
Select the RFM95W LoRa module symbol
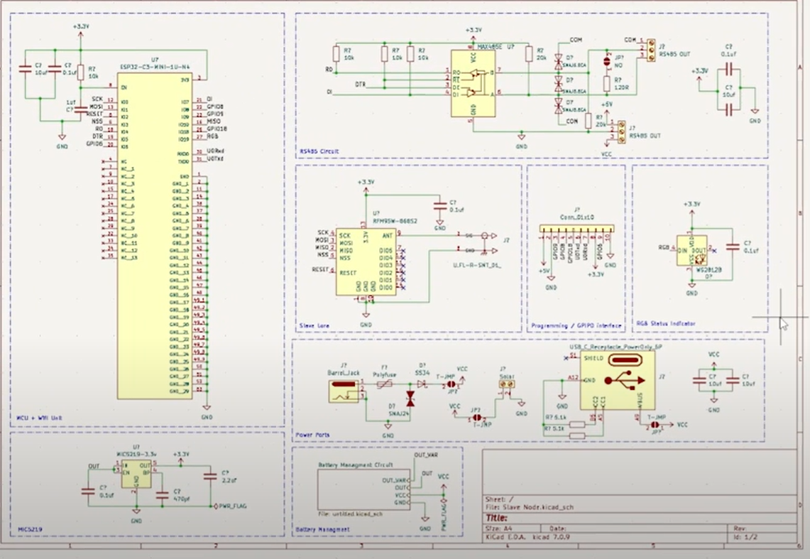(366, 261)
